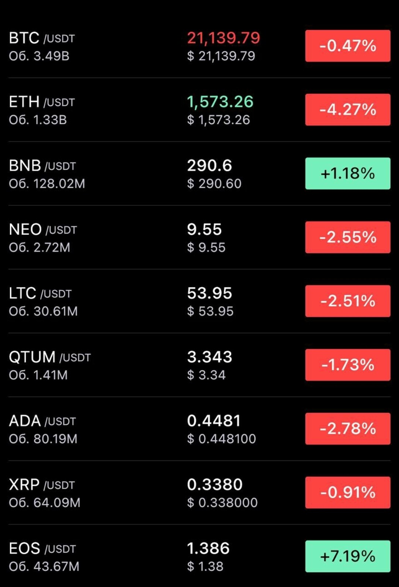Image resolution: width=399 pixels, height=587 pixels.
Task: Open the LTC/USDT trading pair
Action: click(199, 301)
